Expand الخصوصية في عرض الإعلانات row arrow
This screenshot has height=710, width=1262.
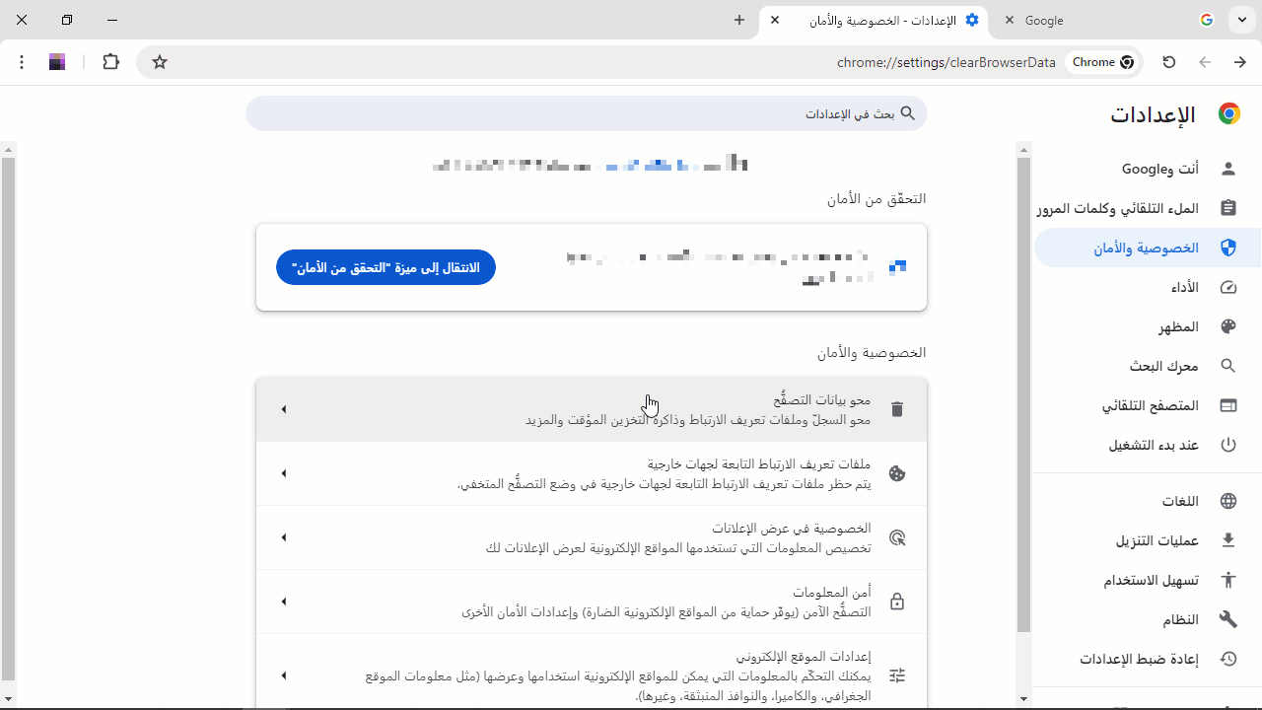(x=284, y=537)
